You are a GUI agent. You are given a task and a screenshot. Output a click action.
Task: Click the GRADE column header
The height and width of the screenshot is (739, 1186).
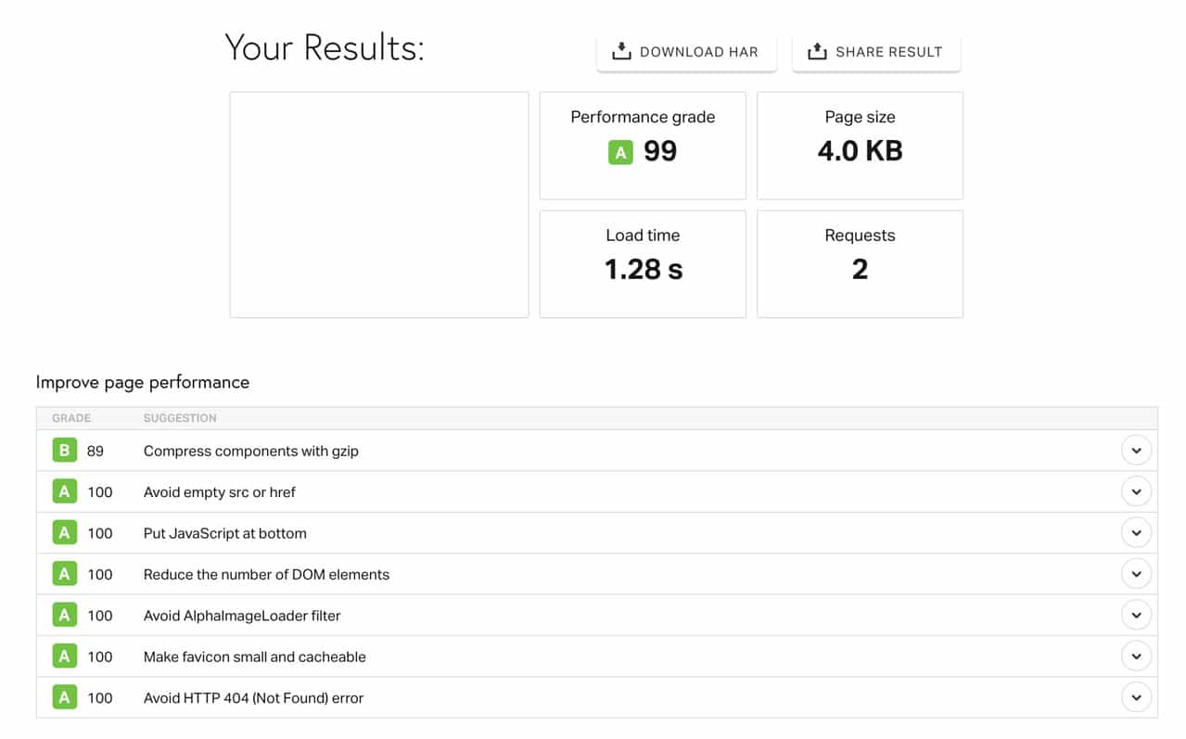point(71,418)
